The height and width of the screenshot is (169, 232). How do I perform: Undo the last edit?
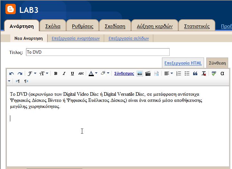(11, 74)
